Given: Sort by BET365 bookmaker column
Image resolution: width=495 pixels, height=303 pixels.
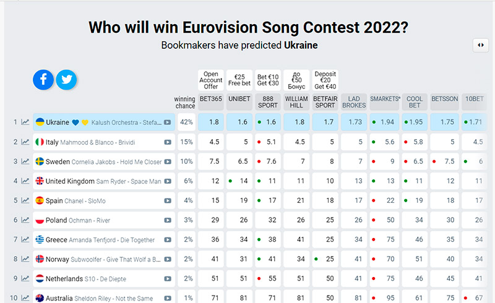Looking at the screenshot, I should pyautogui.click(x=210, y=102).
